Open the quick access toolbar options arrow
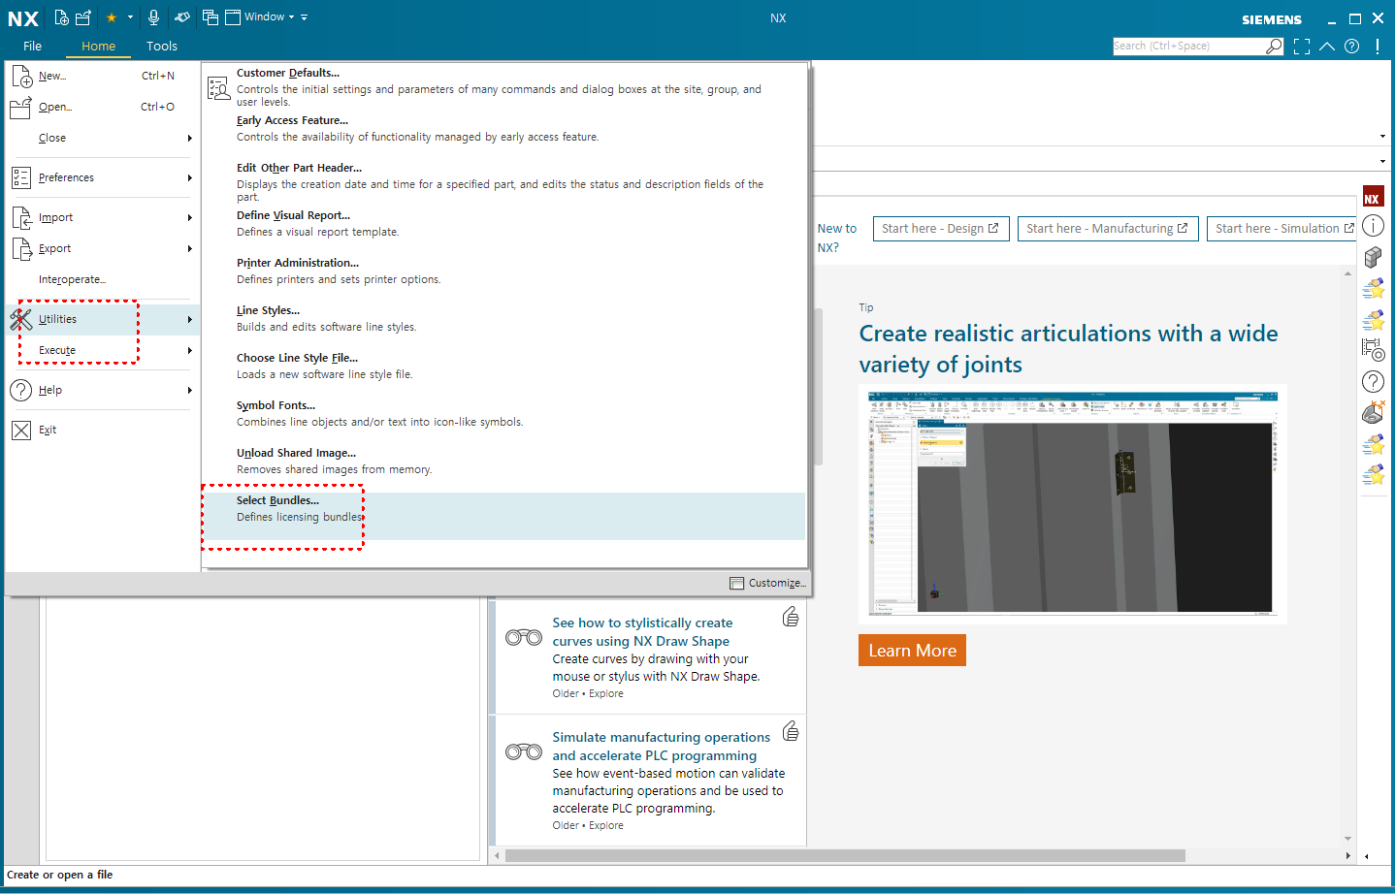 tap(305, 17)
